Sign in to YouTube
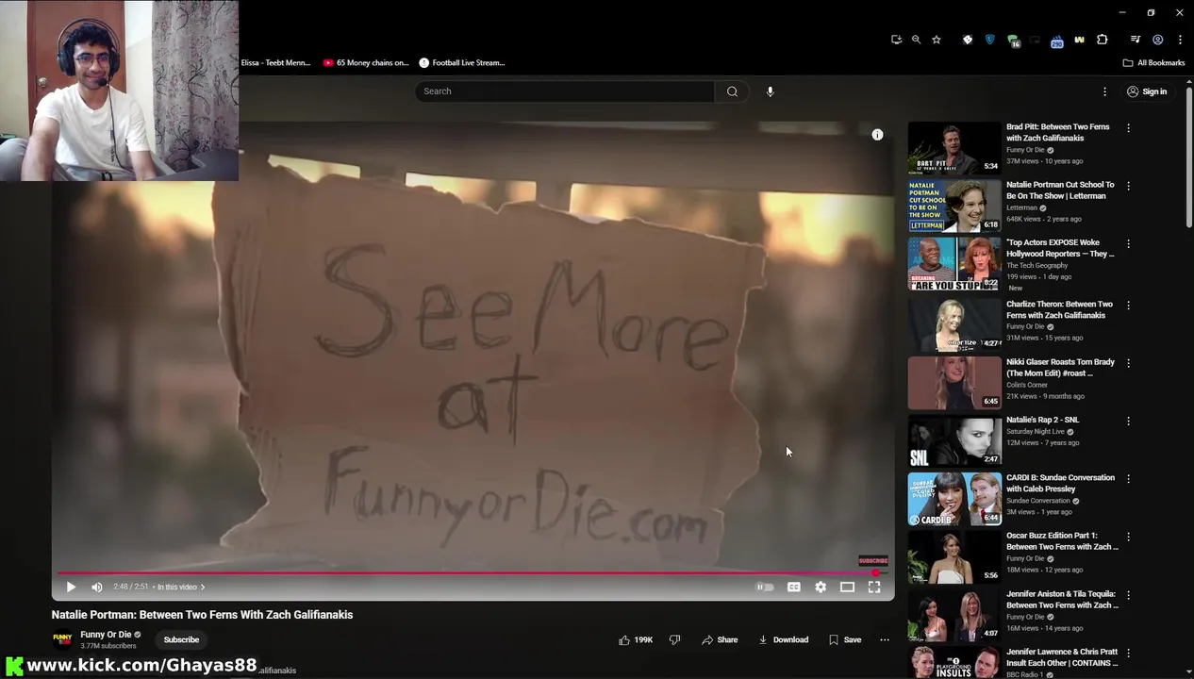 pos(1147,91)
